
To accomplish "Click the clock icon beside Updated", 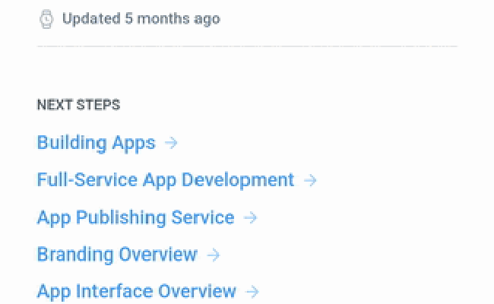I will pos(46,19).
